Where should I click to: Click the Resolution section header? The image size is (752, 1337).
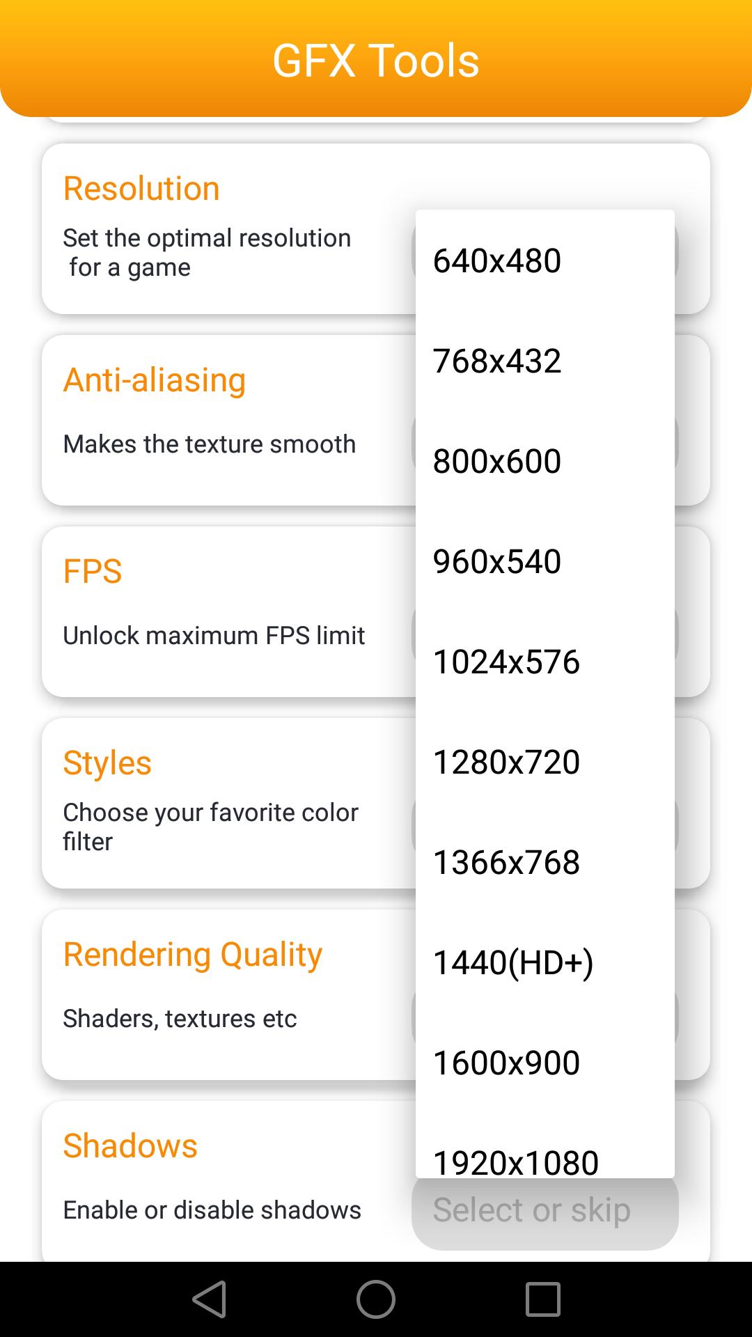141,187
